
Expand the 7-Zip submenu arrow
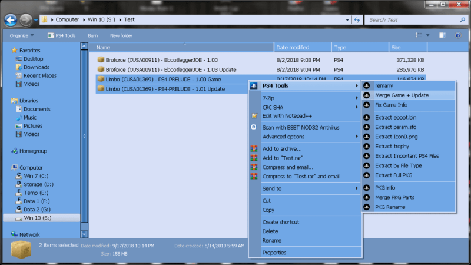(357, 98)
